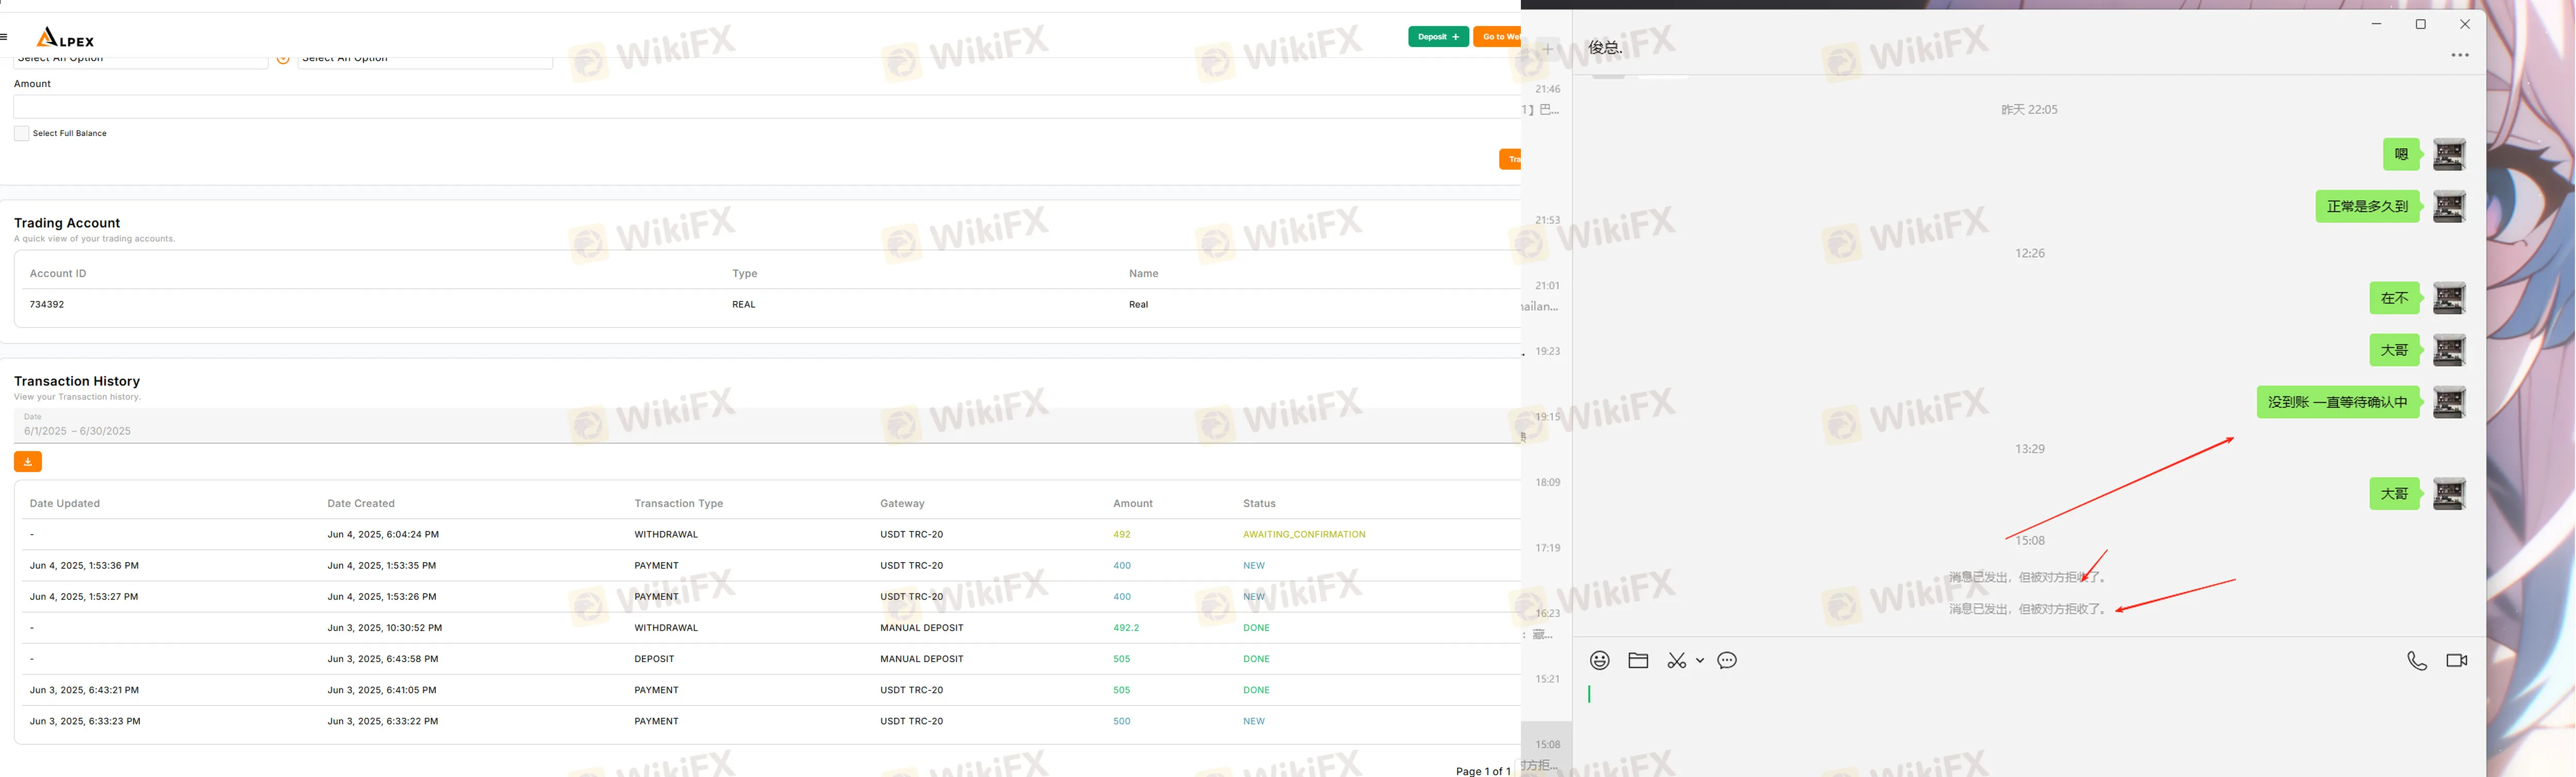
Task: Click the Date Created column header
Action: [361, 503]
